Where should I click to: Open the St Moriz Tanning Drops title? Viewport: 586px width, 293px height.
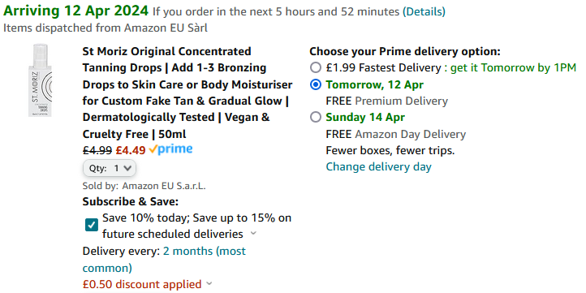pos(187,93)
